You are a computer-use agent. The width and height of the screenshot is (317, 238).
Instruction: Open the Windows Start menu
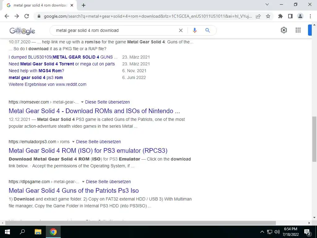[7, 232]
